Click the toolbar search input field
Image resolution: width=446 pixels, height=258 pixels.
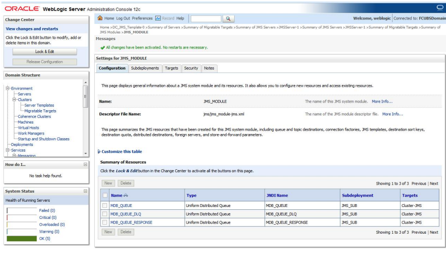click(x=206, y=19)
